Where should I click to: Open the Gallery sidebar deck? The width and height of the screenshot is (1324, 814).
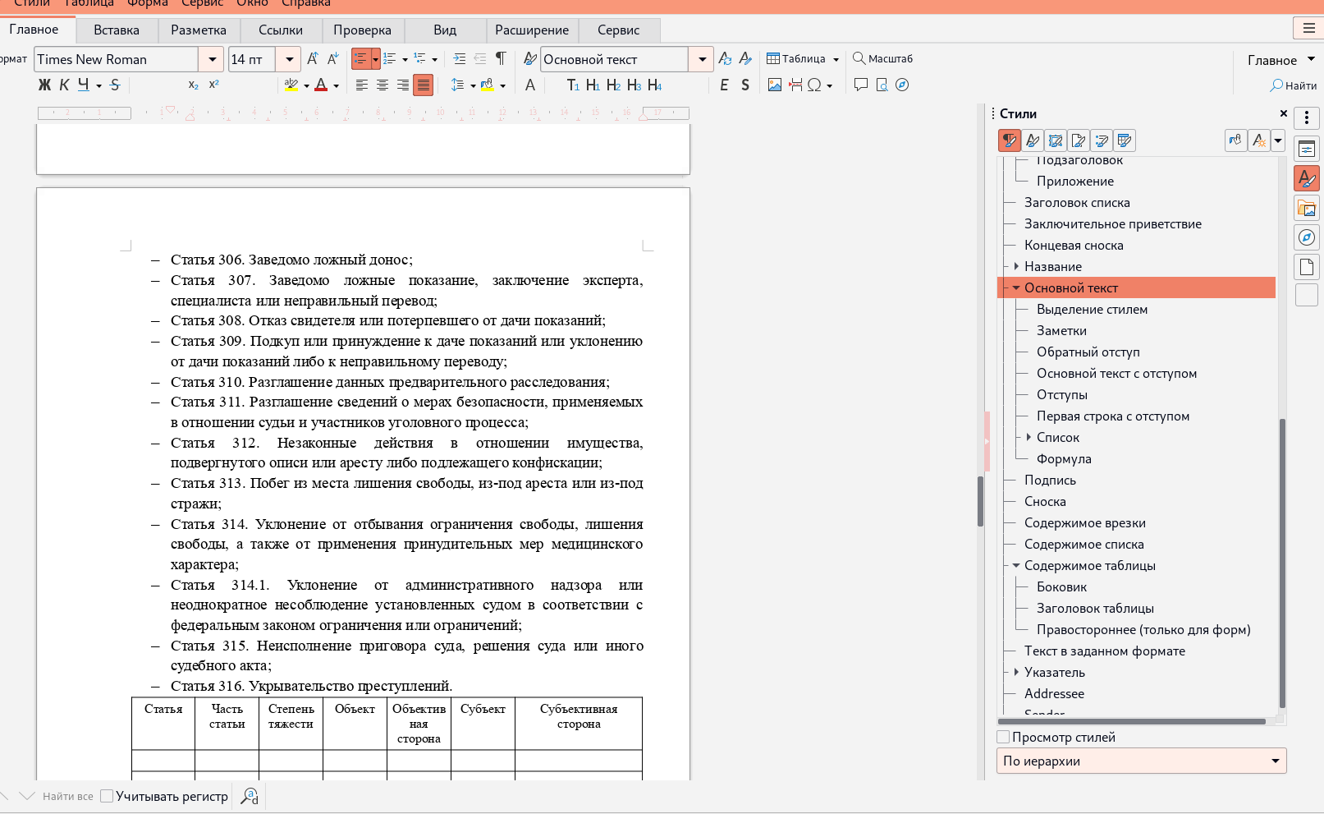pyautogui.click(x=1306, y=208)
